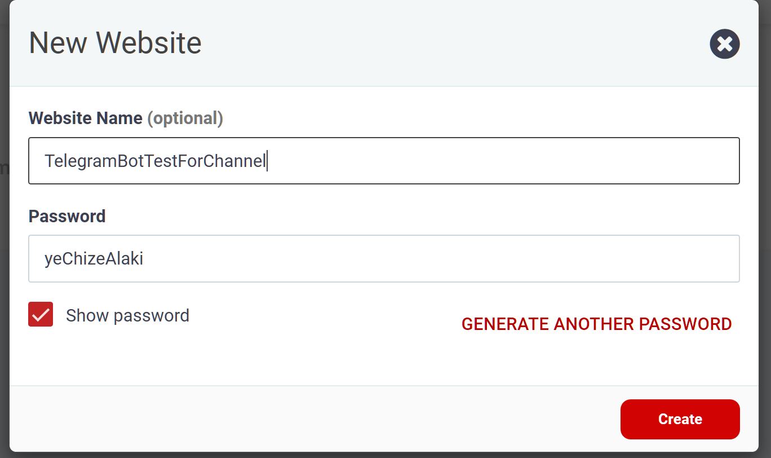The height and width of the screenshot is (458, 771).
Task: Click the gray (optional) label text
Action: (185, 118)
